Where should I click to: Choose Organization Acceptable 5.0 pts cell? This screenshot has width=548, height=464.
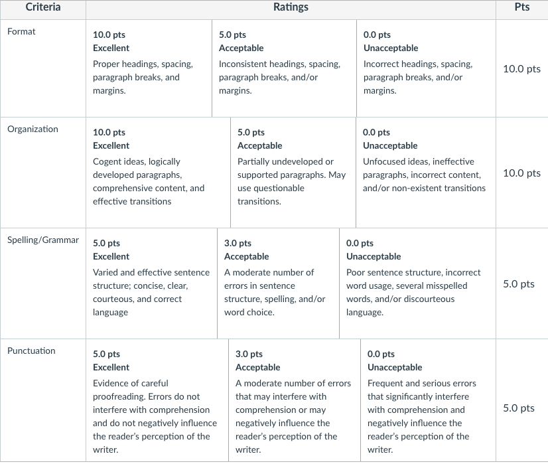click(293, 173)
